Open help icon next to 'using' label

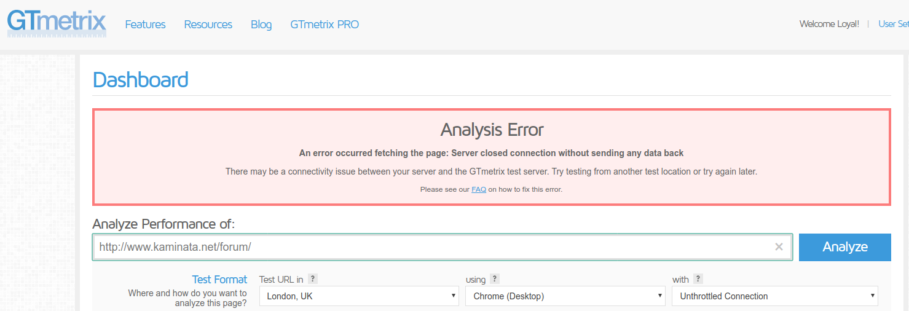495,278
